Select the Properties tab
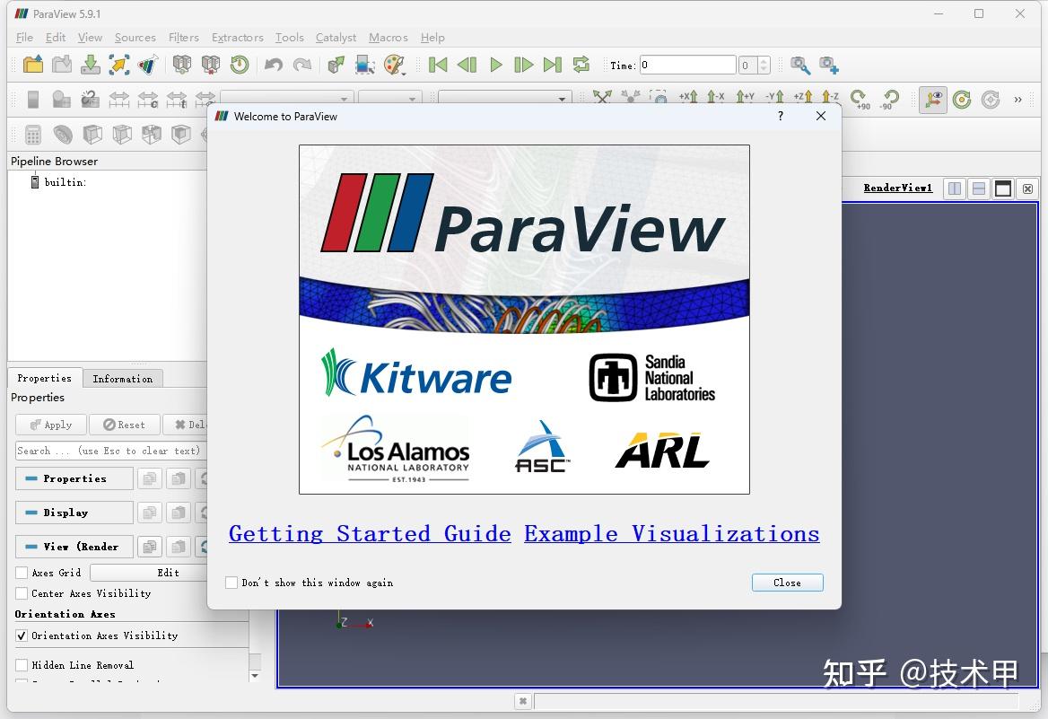Image resolution: width=1048 pixels, height=719 pixels. (44, 378)
